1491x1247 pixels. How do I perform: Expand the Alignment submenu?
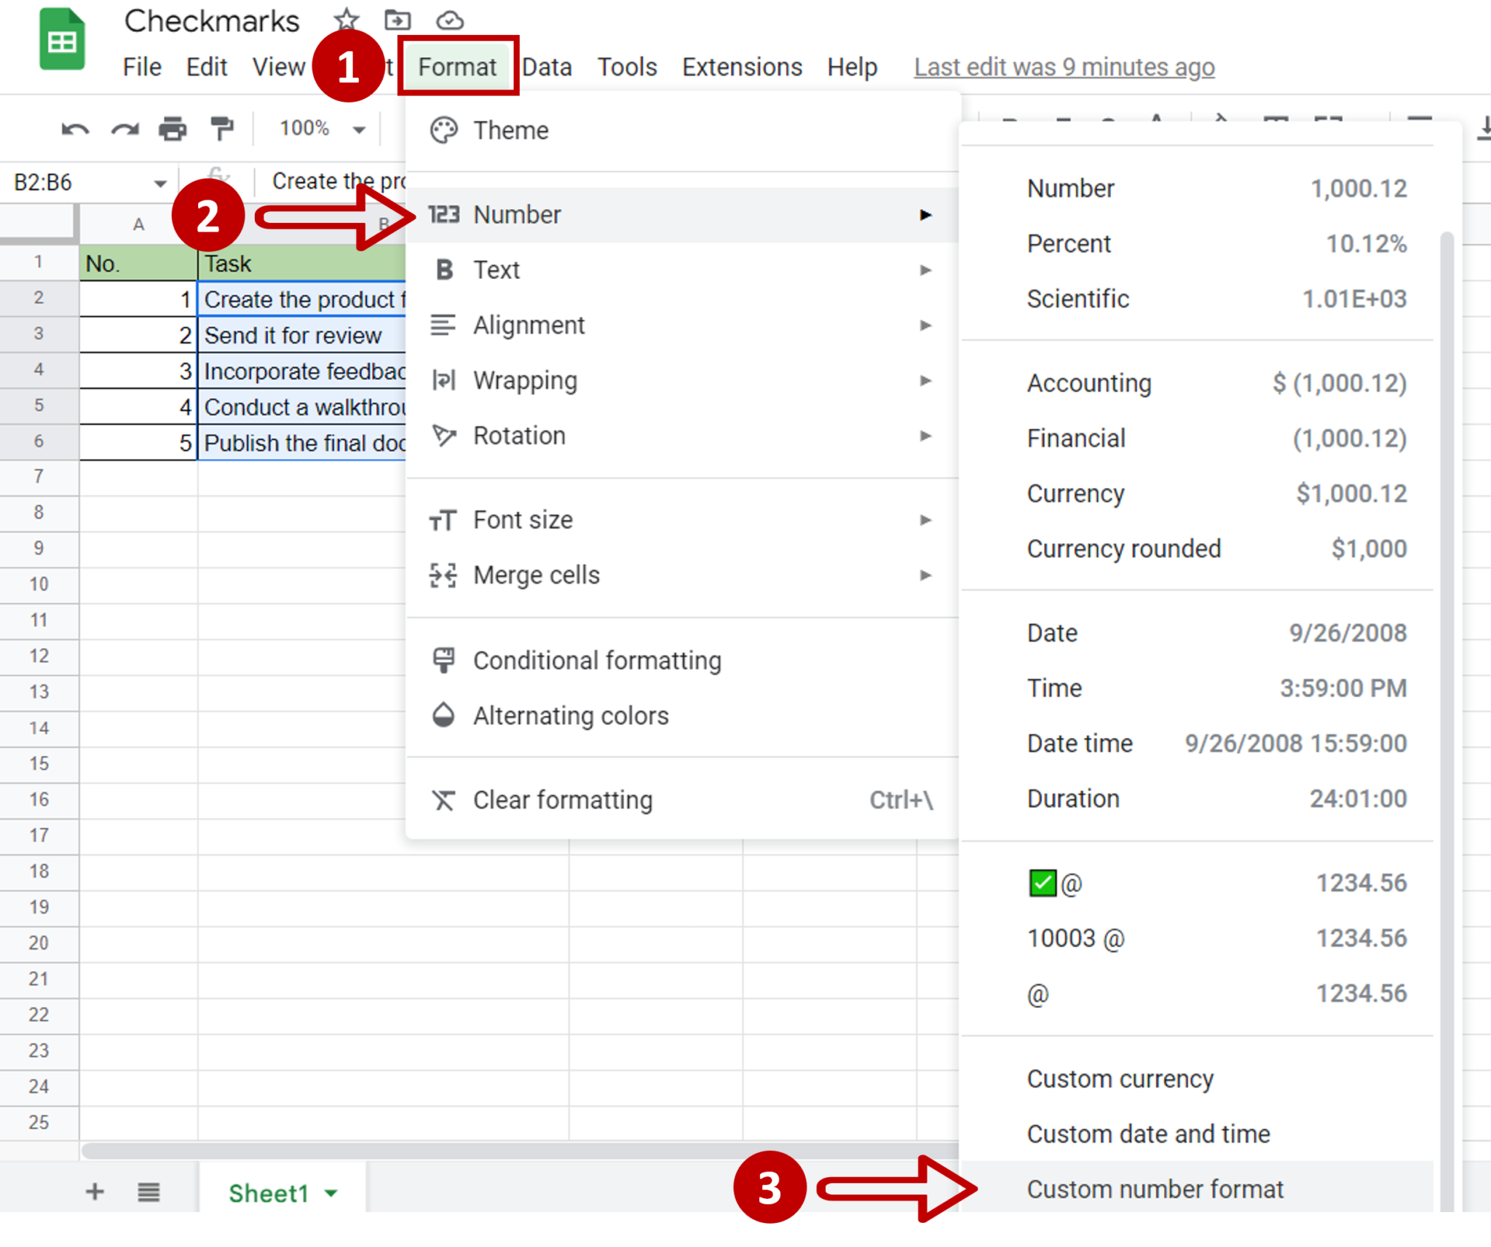click(x=682, y=325)
